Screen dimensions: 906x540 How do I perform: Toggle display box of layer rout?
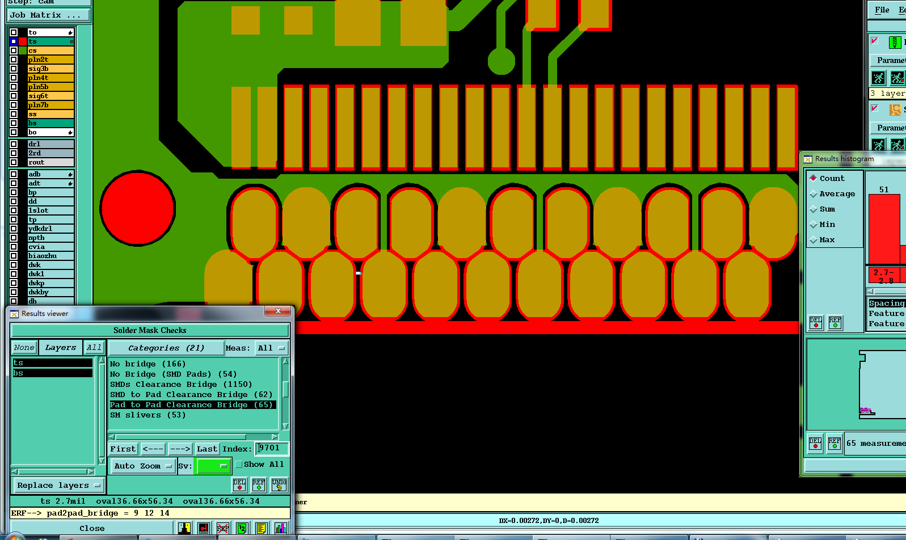[x=14, y=162]
